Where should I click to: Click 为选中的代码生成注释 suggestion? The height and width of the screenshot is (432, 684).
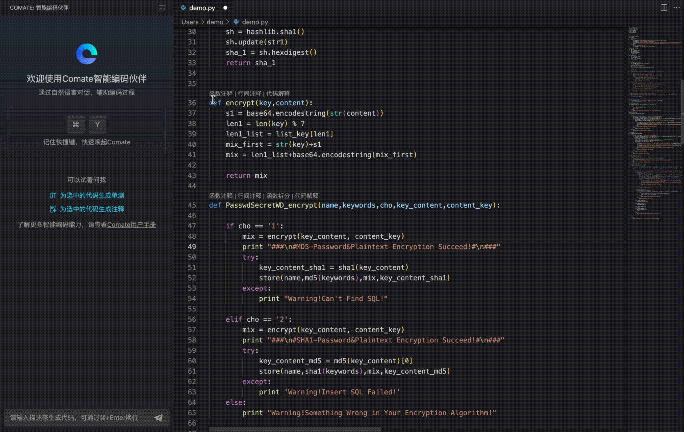click(92, 209)
